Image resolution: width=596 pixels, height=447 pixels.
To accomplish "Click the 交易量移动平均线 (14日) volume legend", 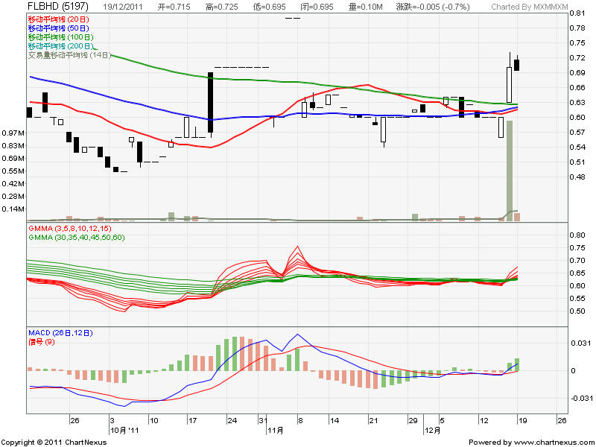I will [x=69, y=55].
